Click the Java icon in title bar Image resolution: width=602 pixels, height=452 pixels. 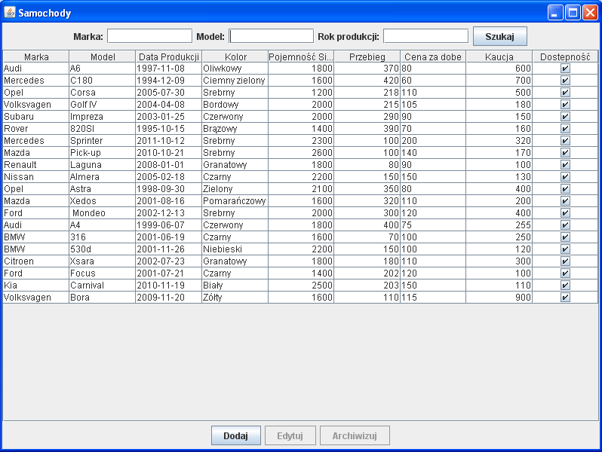click(10, 13)
